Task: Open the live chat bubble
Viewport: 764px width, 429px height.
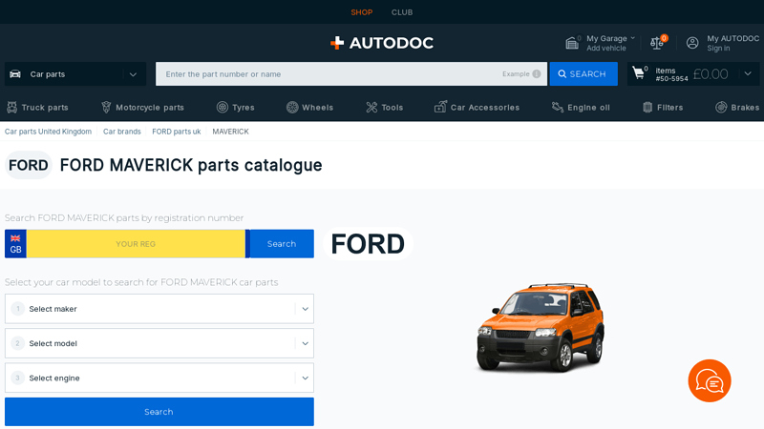Action: (x=710, y=380)
